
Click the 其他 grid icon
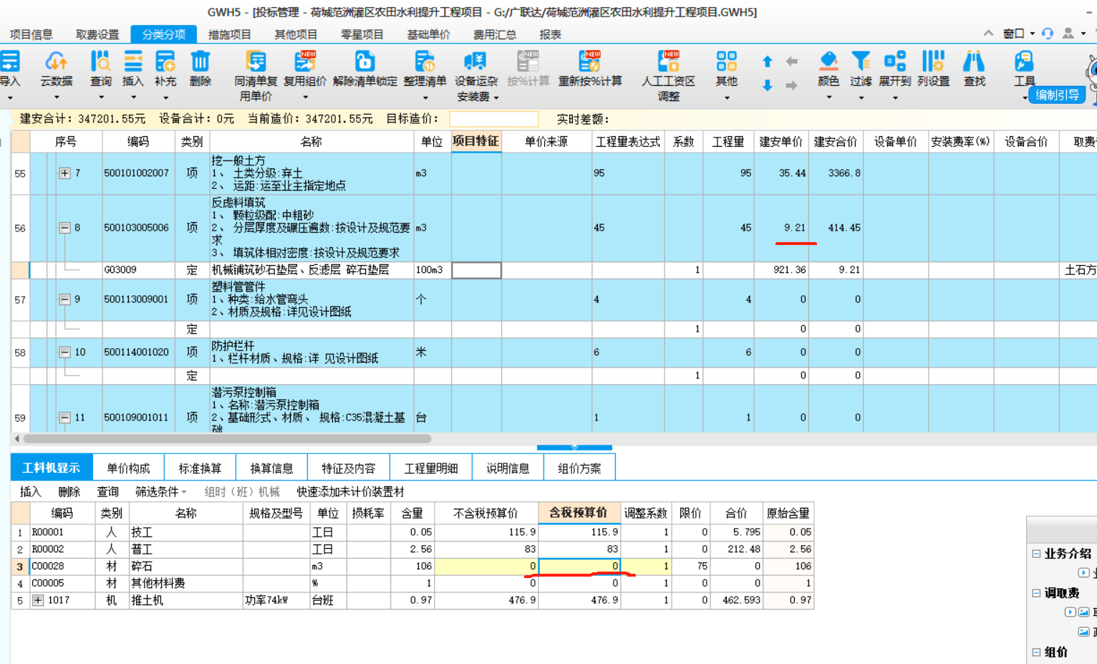pos(727,62)
